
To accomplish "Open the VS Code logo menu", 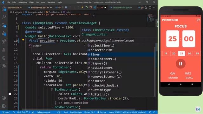I will [x=3, y=2].
